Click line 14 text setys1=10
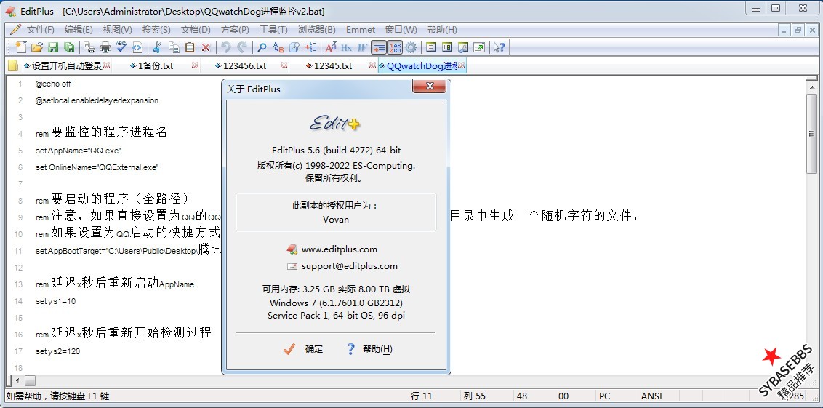Viewport: 823px width, 408px height. click(x=56, y=301)
